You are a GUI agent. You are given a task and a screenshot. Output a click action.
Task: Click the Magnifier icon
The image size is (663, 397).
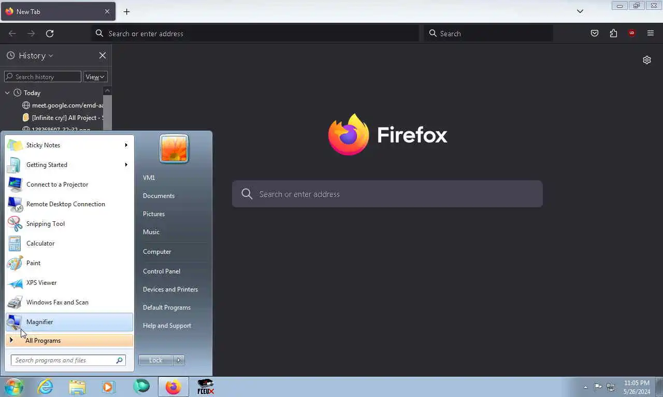pyautogui.click(x=15, y=322)
